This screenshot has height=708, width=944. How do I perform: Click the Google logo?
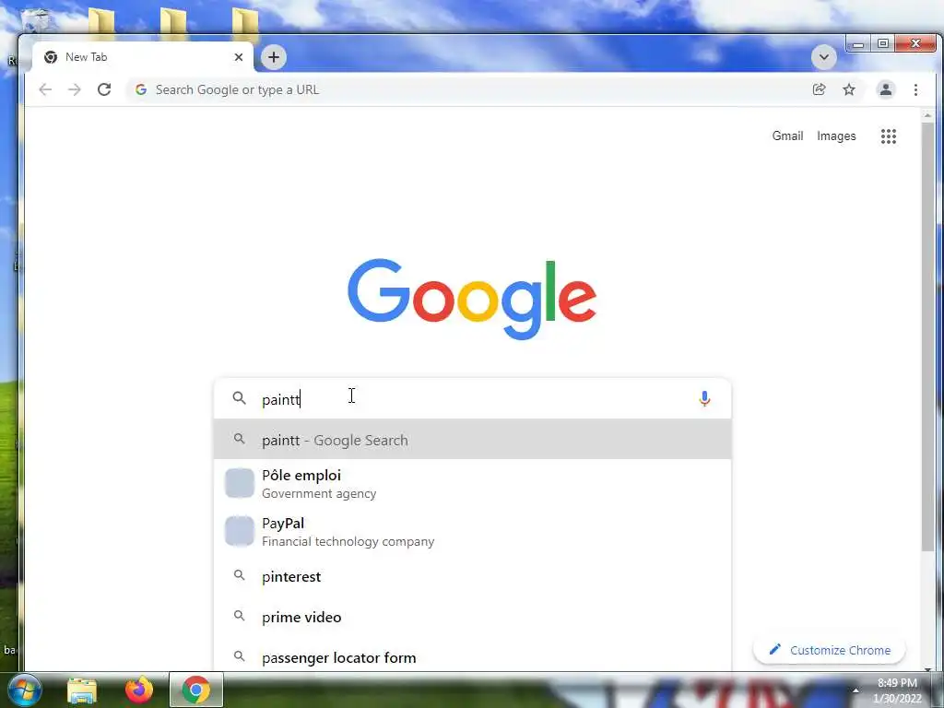(472, 300)
